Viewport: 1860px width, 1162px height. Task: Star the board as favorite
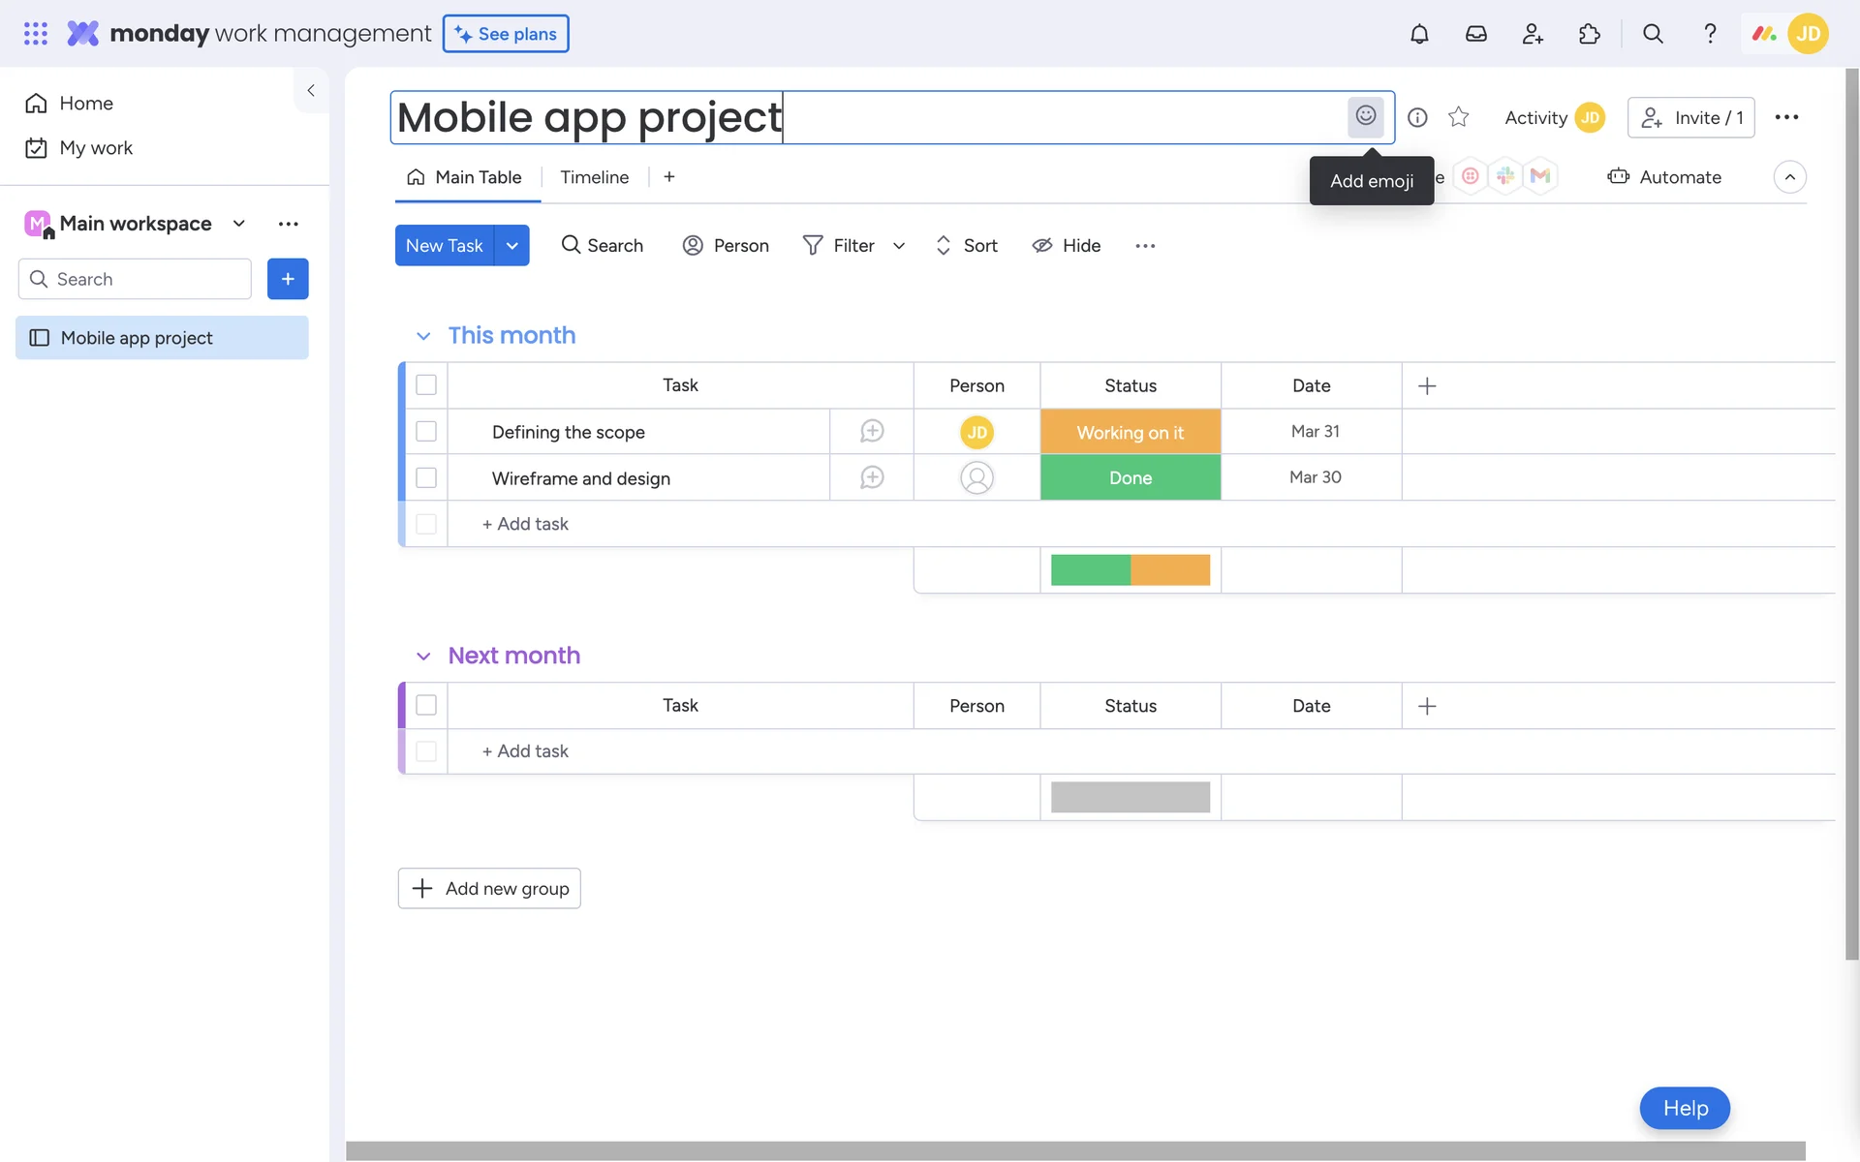click(x=1458, y=117)
